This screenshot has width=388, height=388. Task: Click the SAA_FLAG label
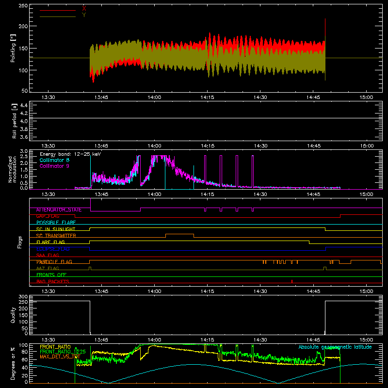(x=48, y=255)
